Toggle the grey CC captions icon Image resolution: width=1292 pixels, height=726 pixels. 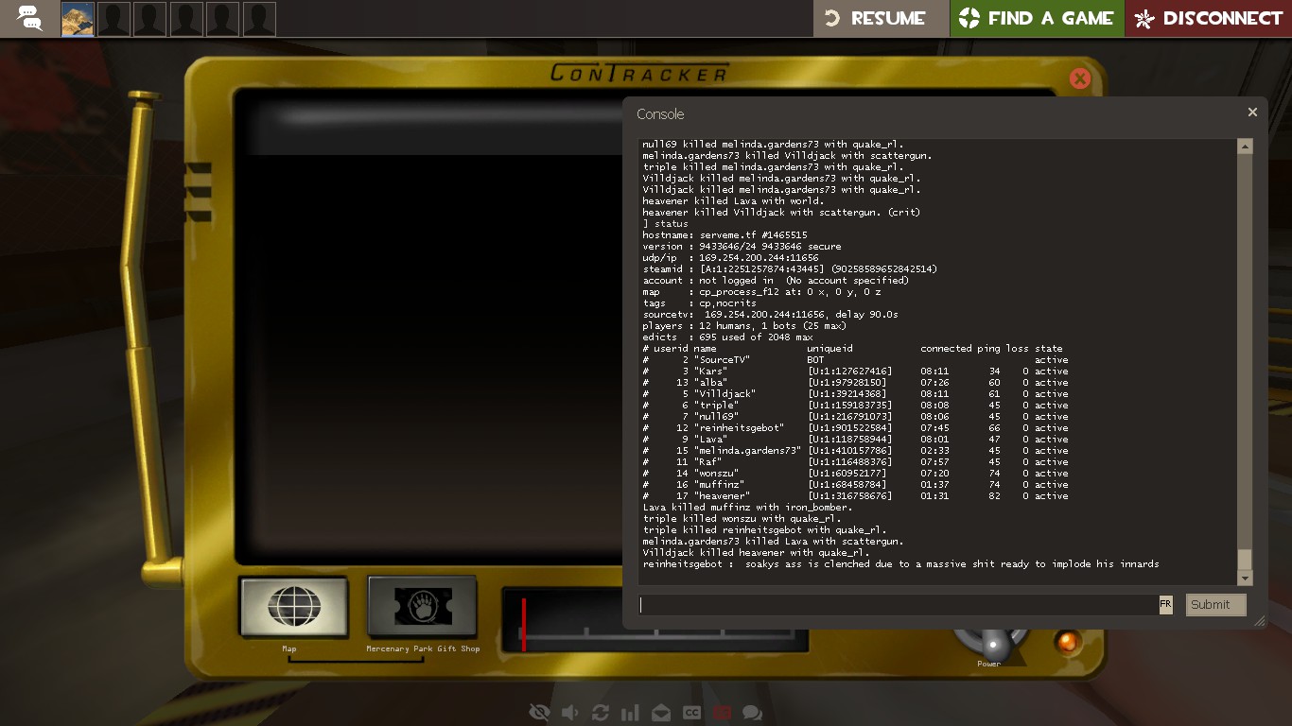coord(691,713)
